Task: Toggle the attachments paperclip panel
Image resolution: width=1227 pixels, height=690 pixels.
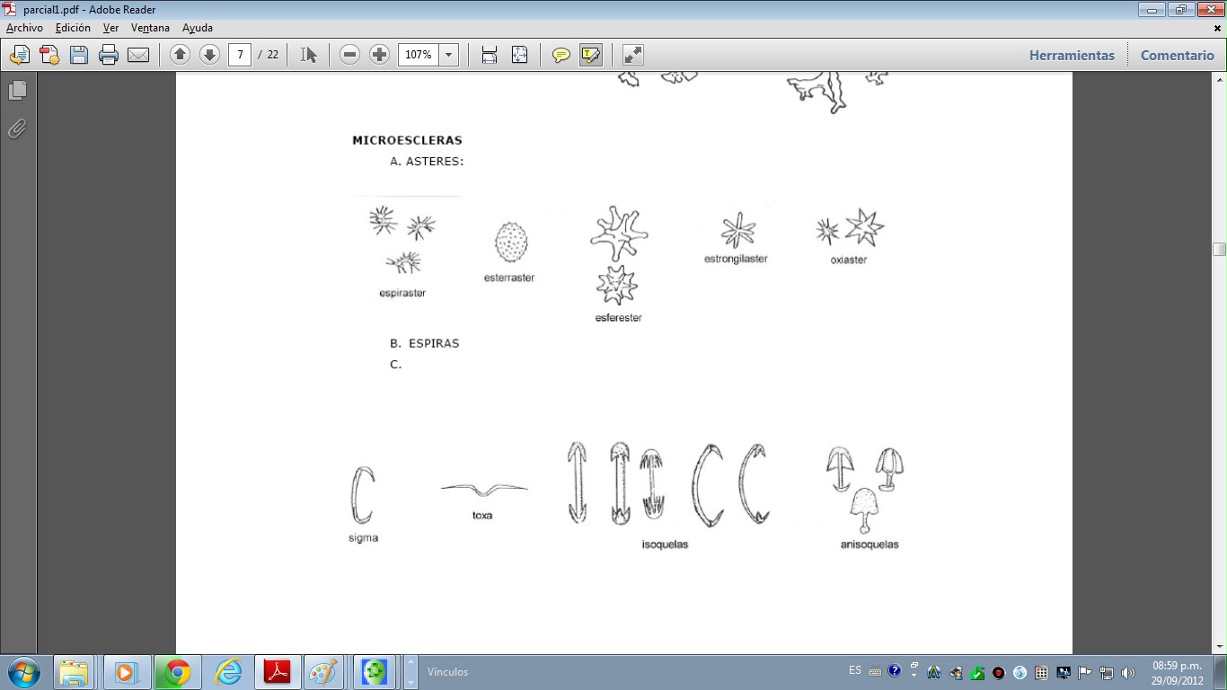Action: [17, 129]
